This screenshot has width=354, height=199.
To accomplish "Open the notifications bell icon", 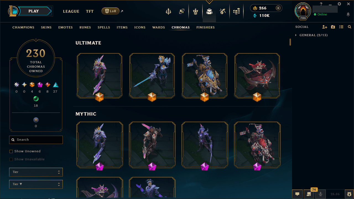I will (348, 14).
